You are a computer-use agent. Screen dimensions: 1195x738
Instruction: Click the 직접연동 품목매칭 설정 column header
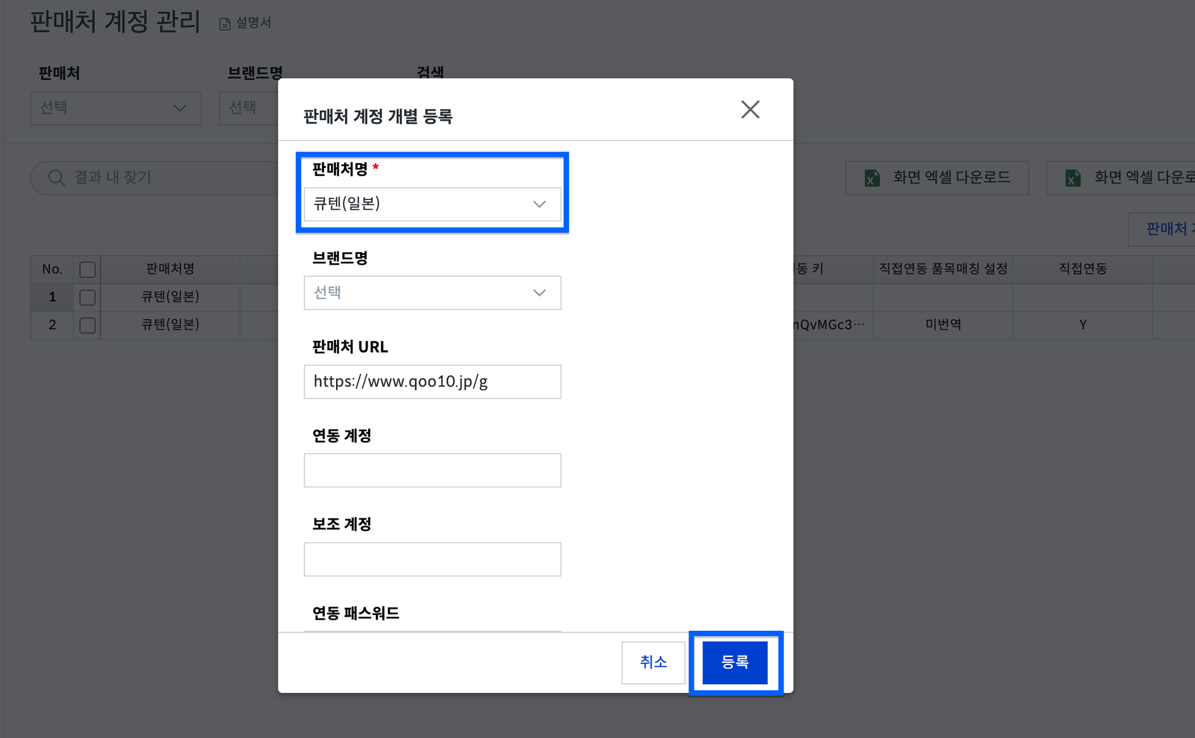pyautogui.click(x=944, y=269)
